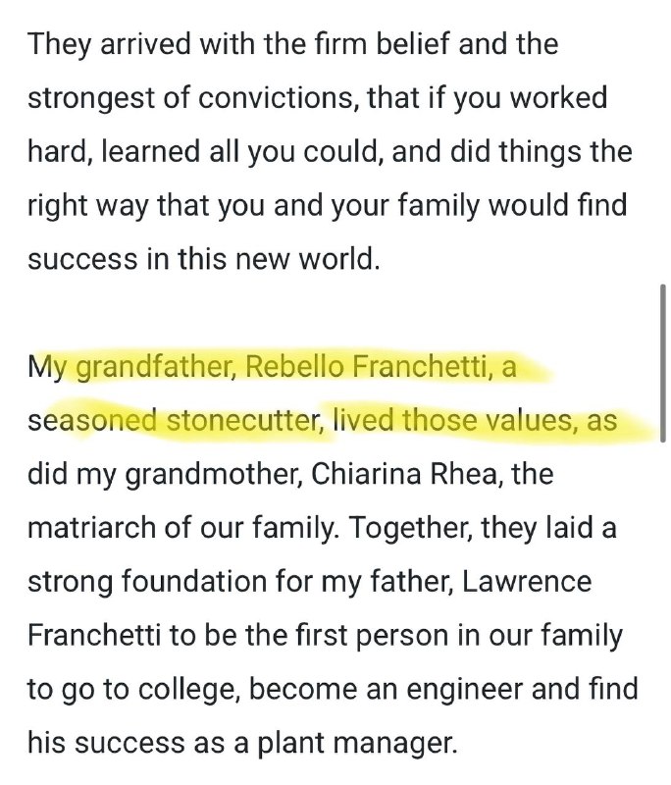Click the word 'grandmother' in second paragraph
Screen dimensions: 671x785
213,474
